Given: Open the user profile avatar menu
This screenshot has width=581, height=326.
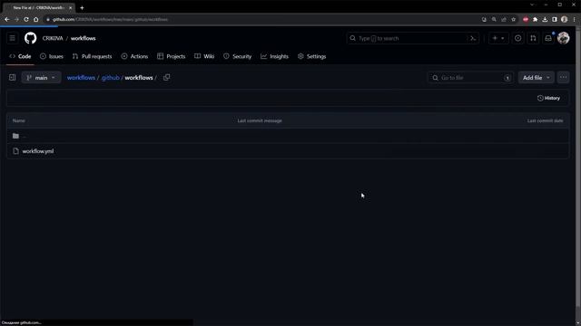Looking at the screenshot, I should 563,38.
